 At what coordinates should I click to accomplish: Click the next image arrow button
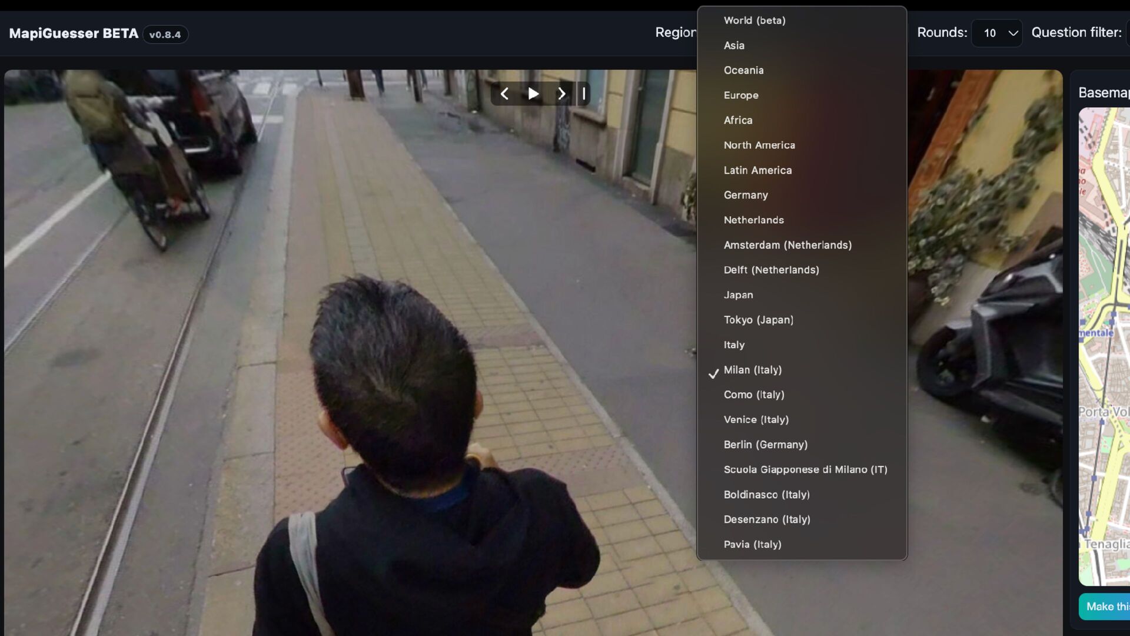point(561,94)
